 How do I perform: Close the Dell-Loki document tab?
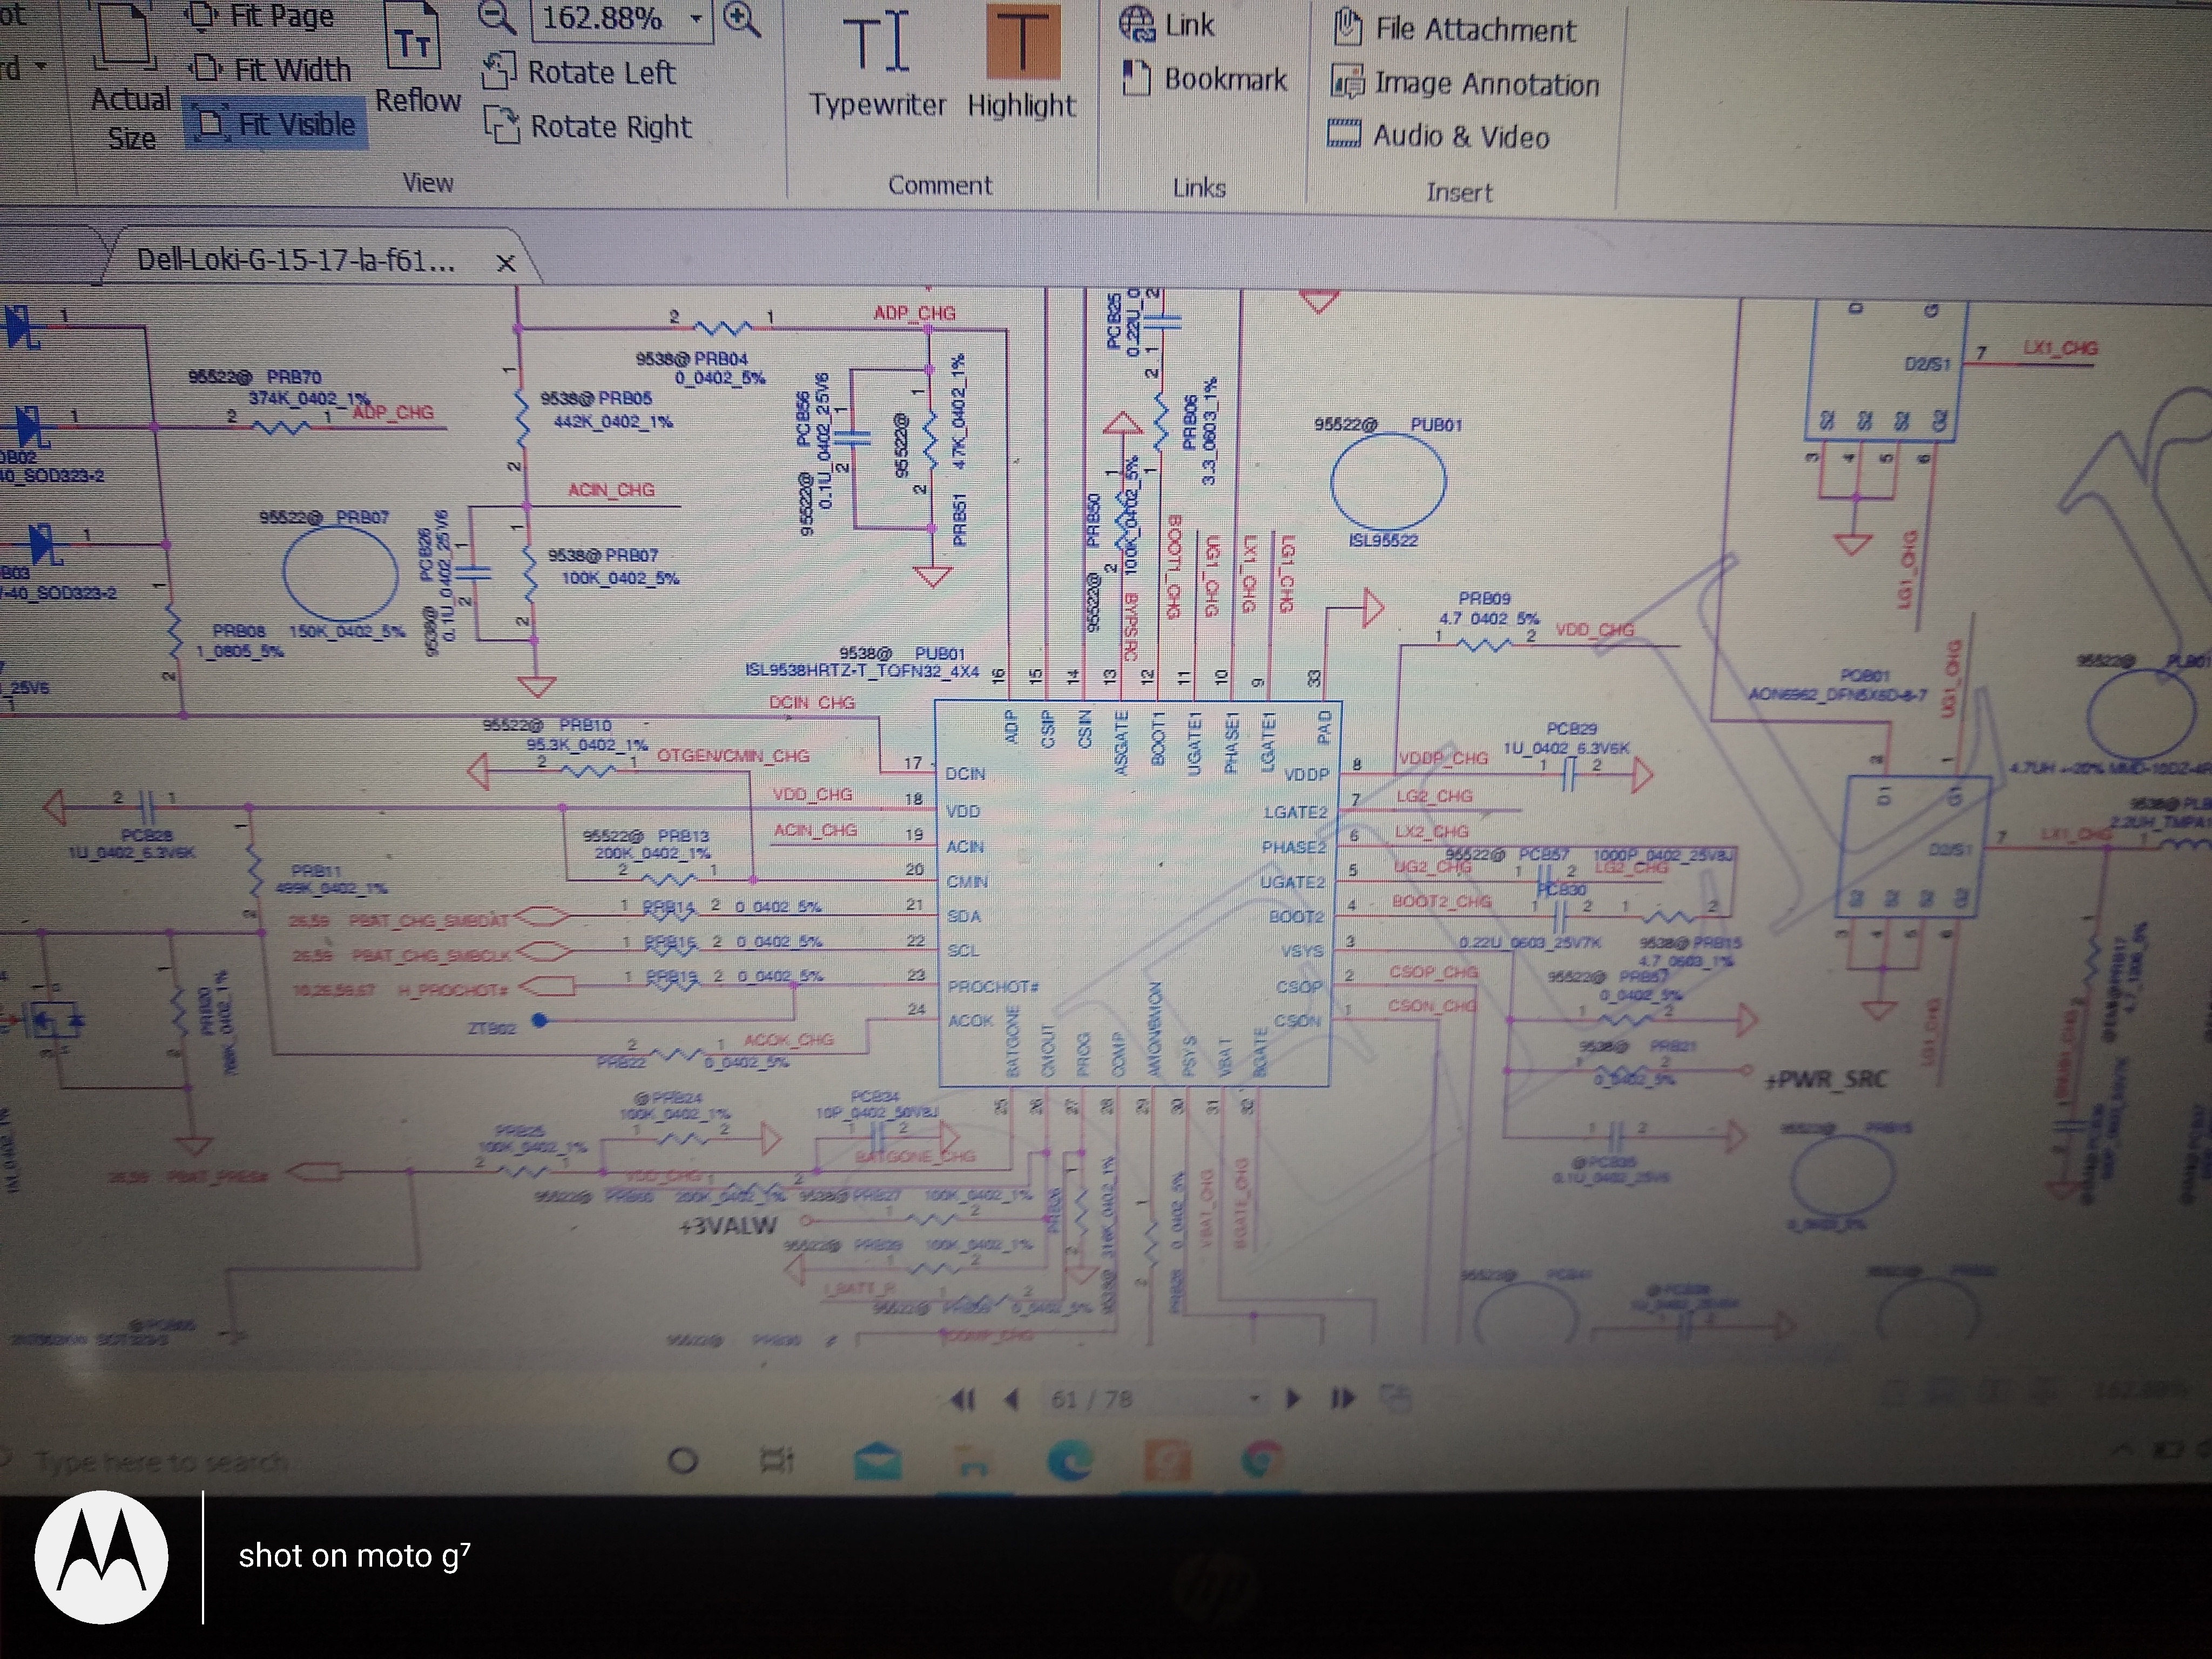tap(506, 264)
